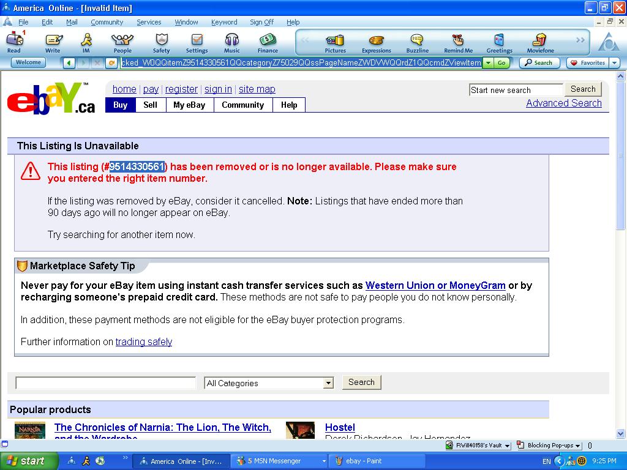Open the Moviefone popcorn icon
This screenshot has height=470, width=627.
[541, 43]
